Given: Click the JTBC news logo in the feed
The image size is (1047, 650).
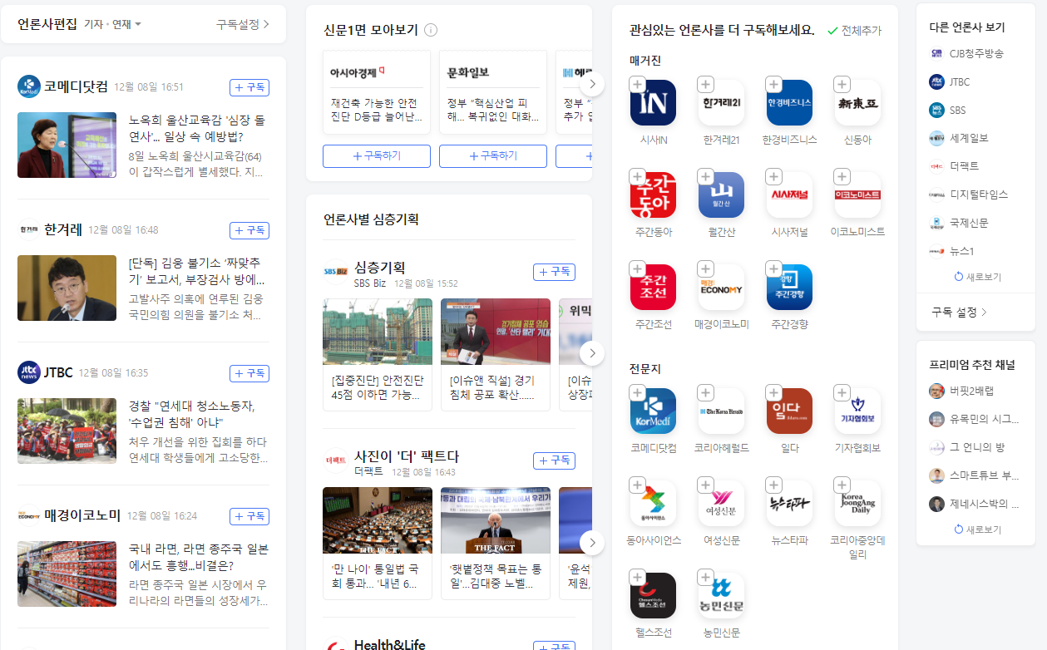Looking at the screenshot, I should click(29, 372).
